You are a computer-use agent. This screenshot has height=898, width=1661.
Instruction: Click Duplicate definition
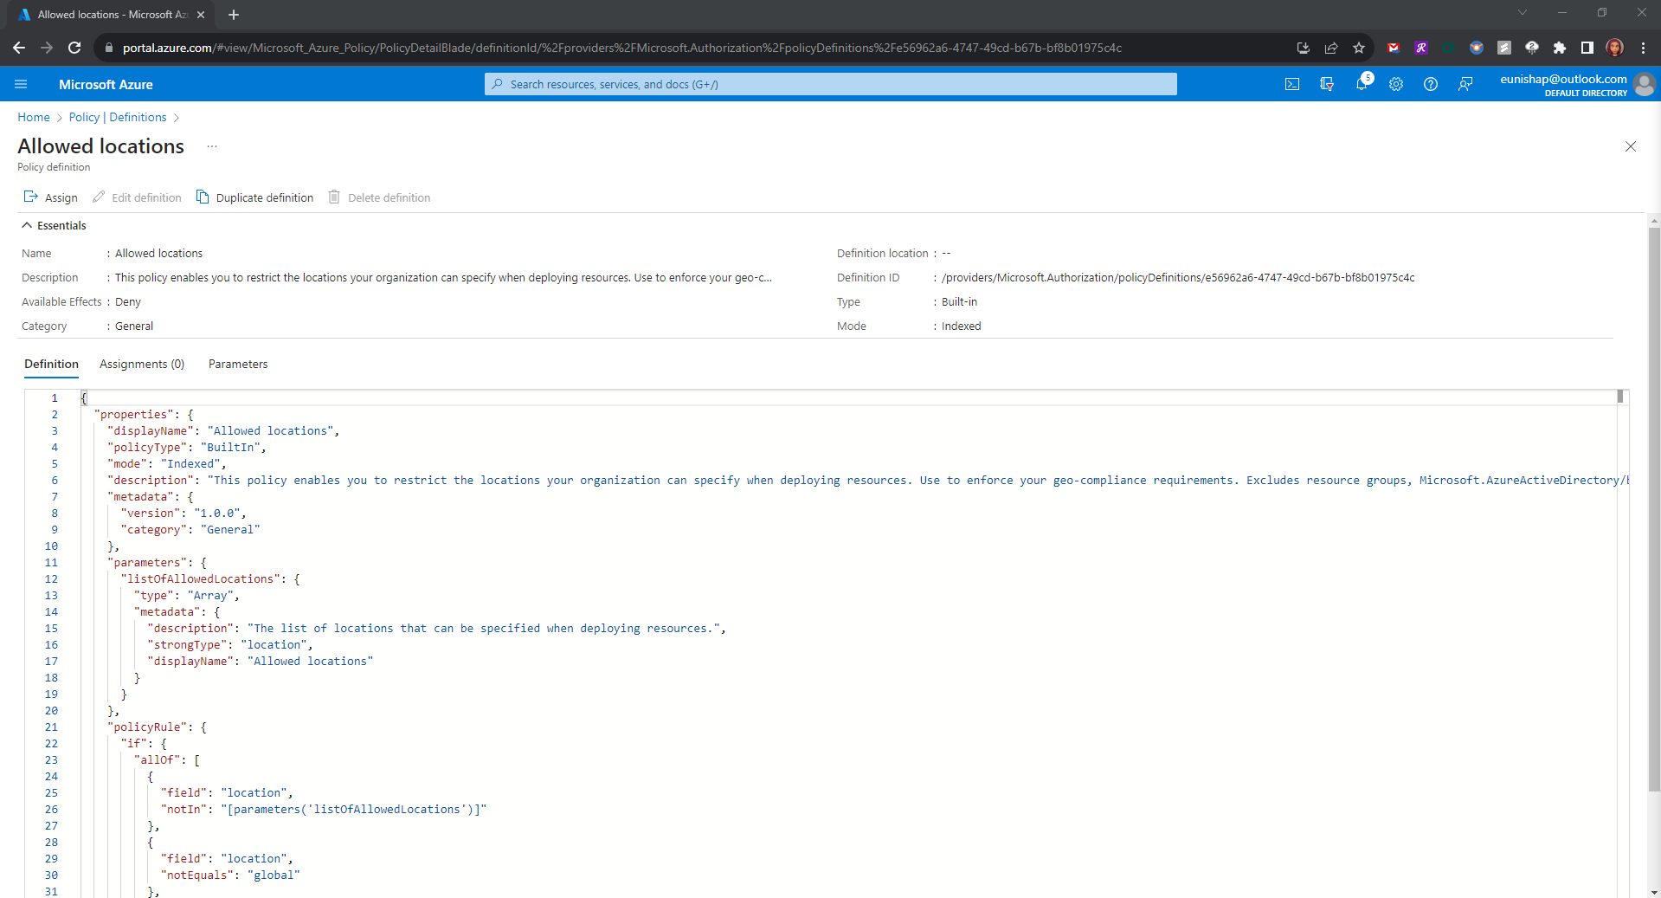(255, 197)
